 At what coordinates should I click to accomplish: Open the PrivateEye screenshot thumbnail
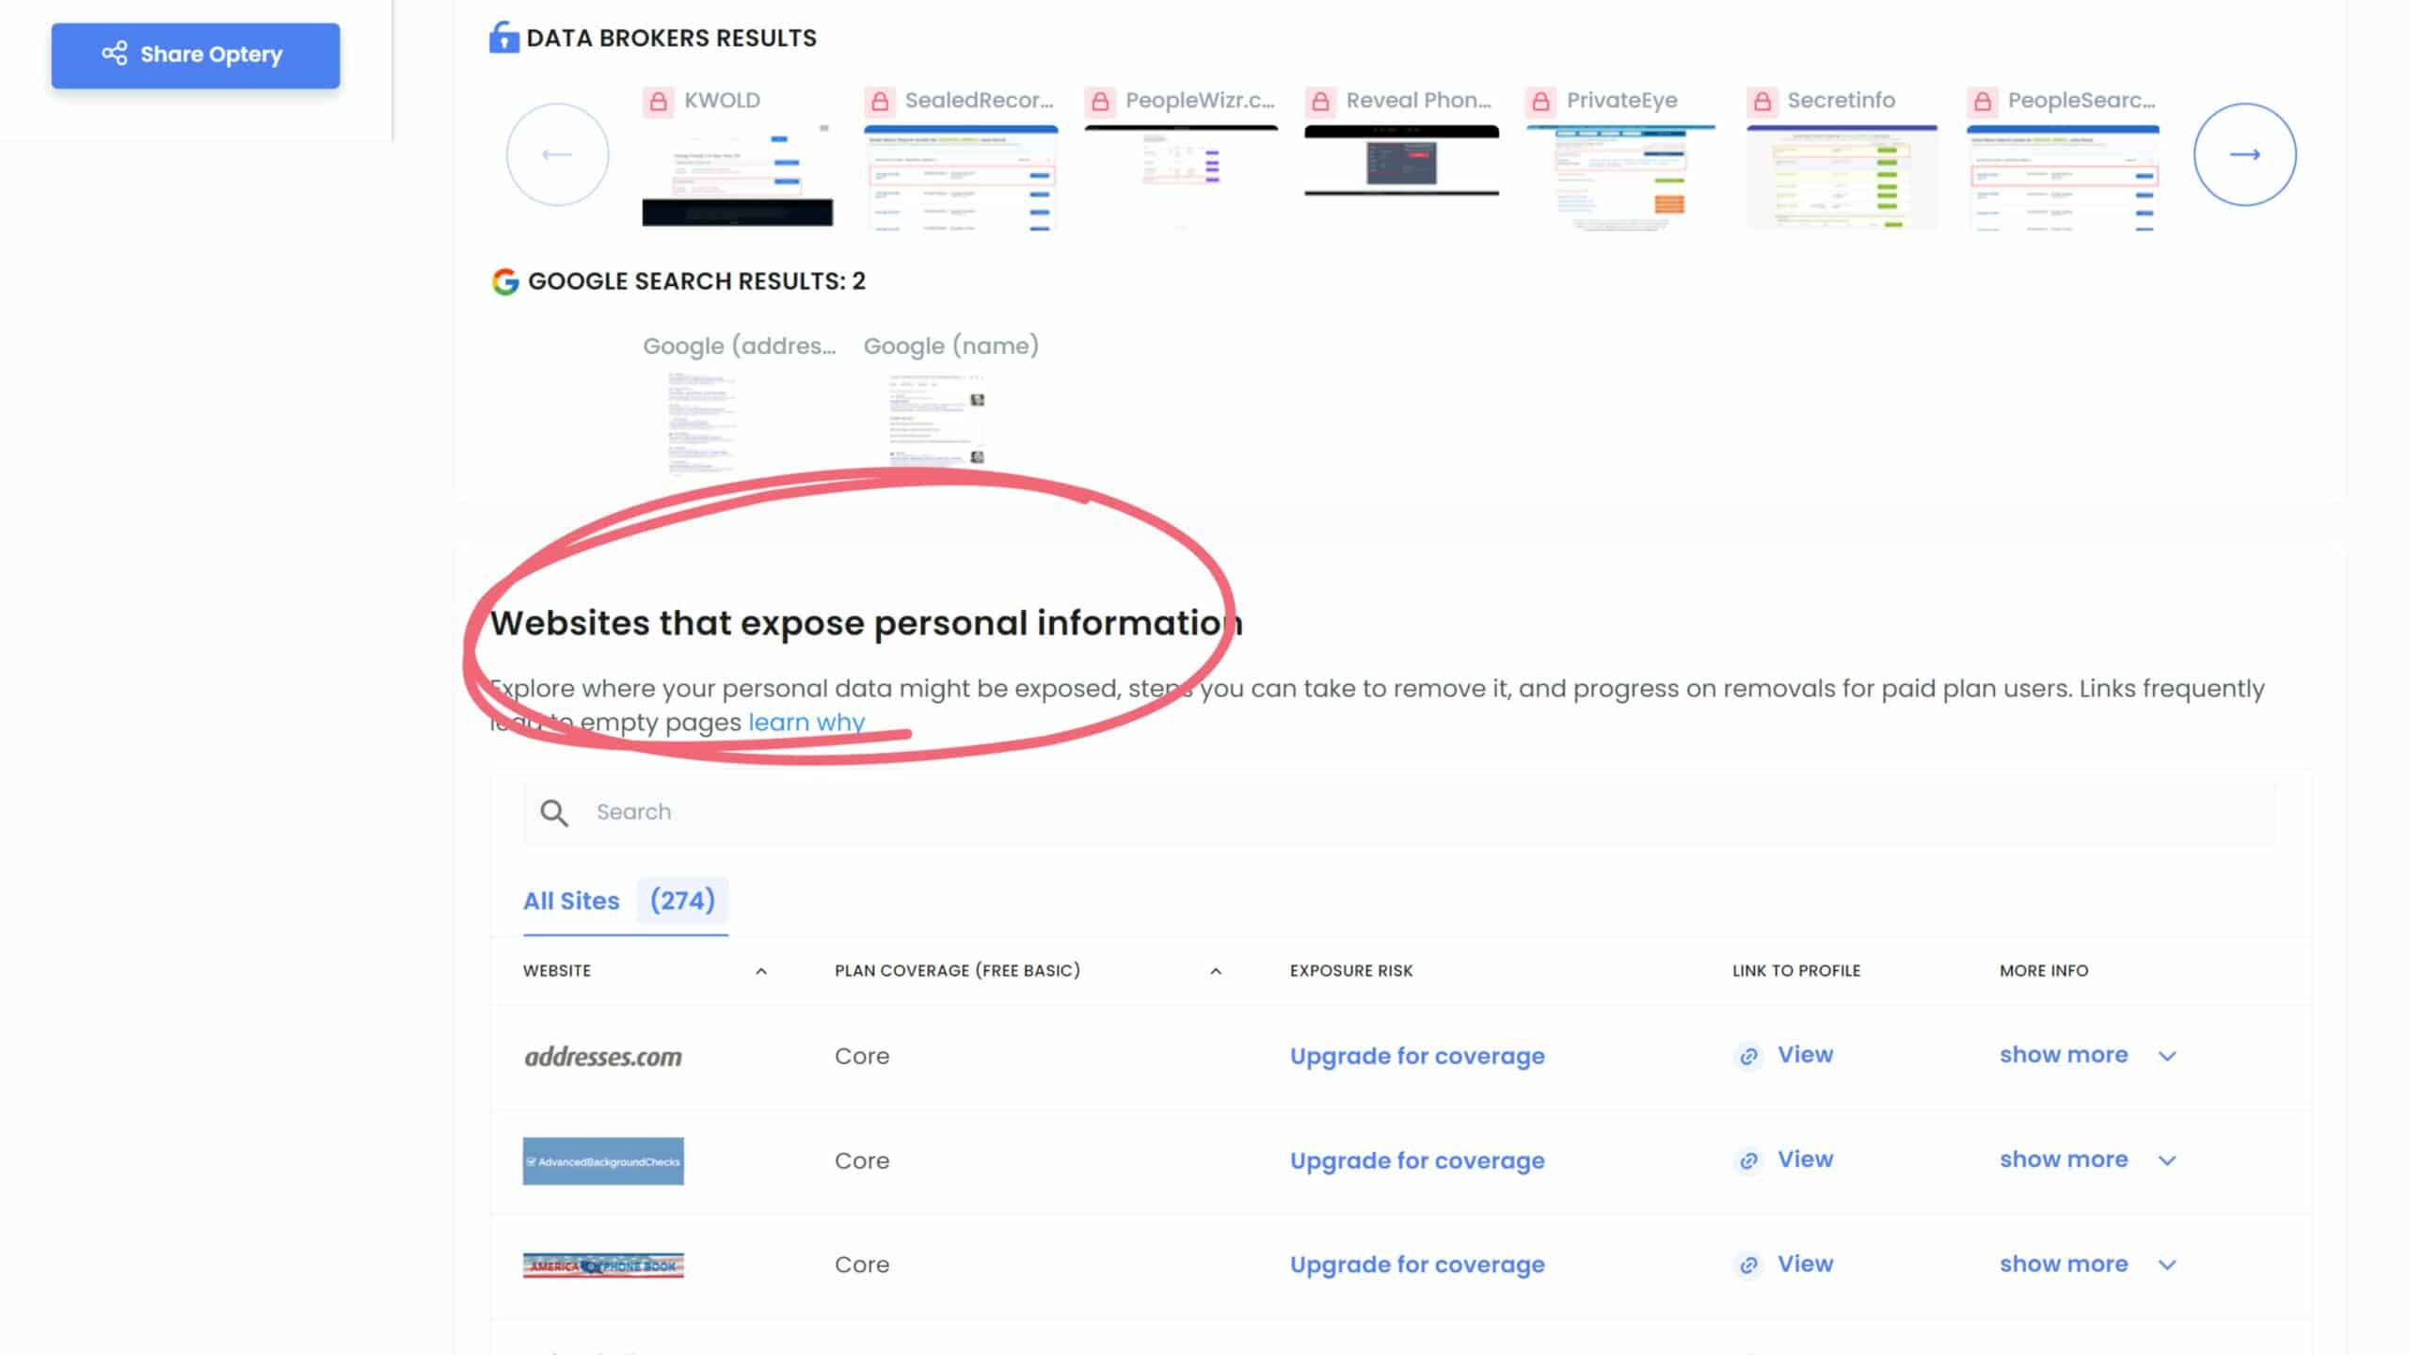1621,176
